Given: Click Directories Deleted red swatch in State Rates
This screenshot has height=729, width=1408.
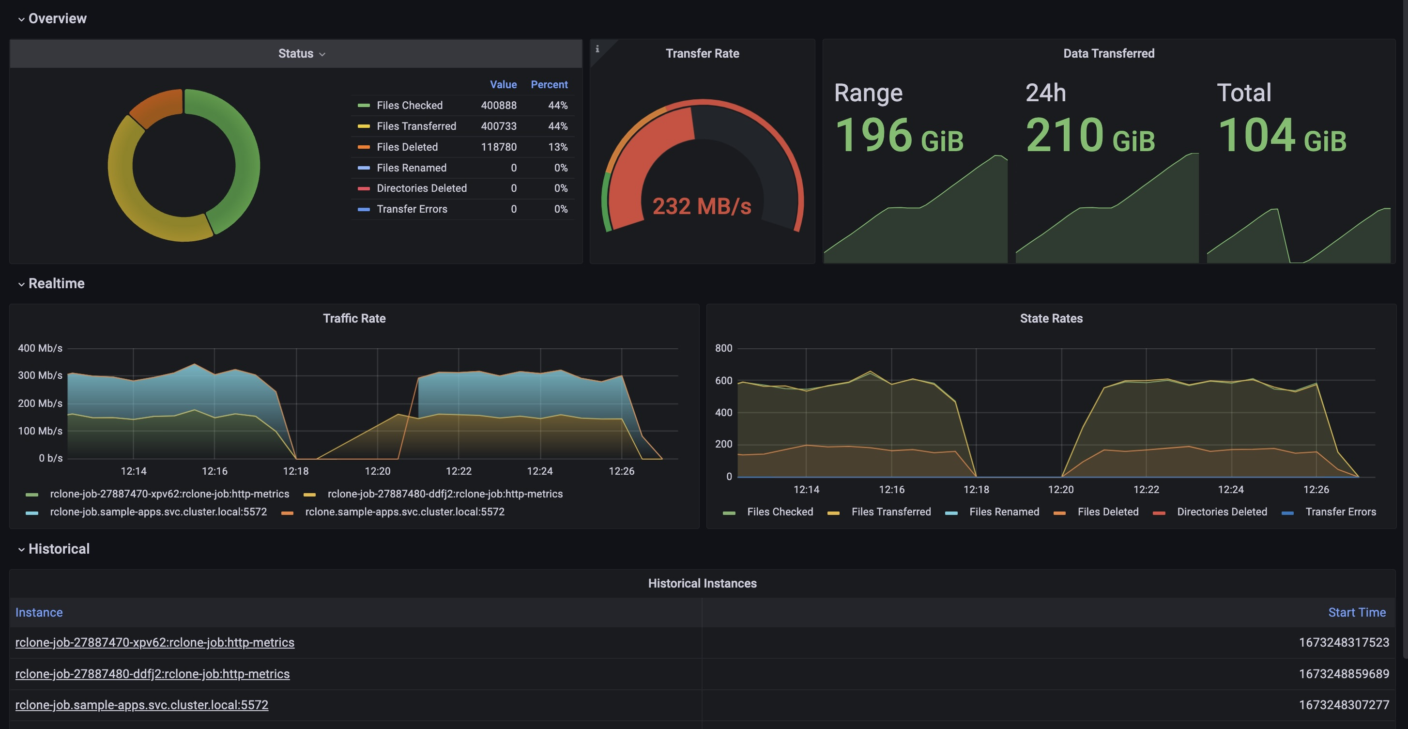Looking at the screenshot, I should pos(1159,513).
